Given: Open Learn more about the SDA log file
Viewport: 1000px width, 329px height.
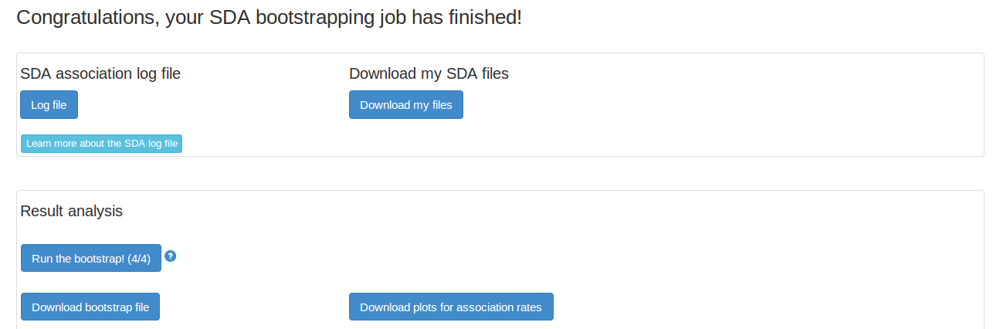Looking at the screenshot, I should [x=101, y=144].
